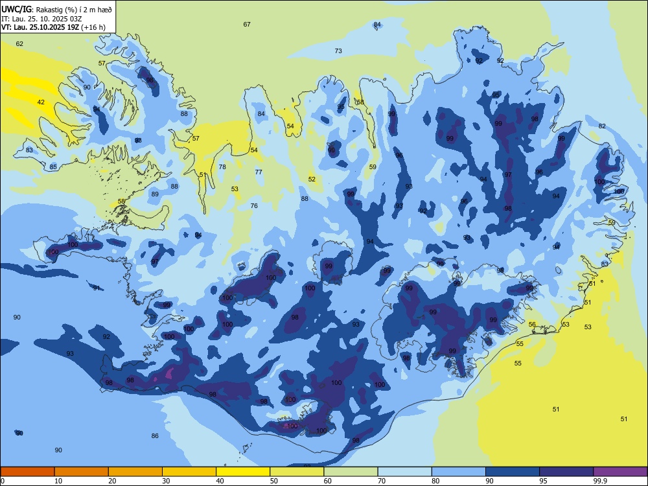Click the legend tick label 99.9

coord(600,481)
